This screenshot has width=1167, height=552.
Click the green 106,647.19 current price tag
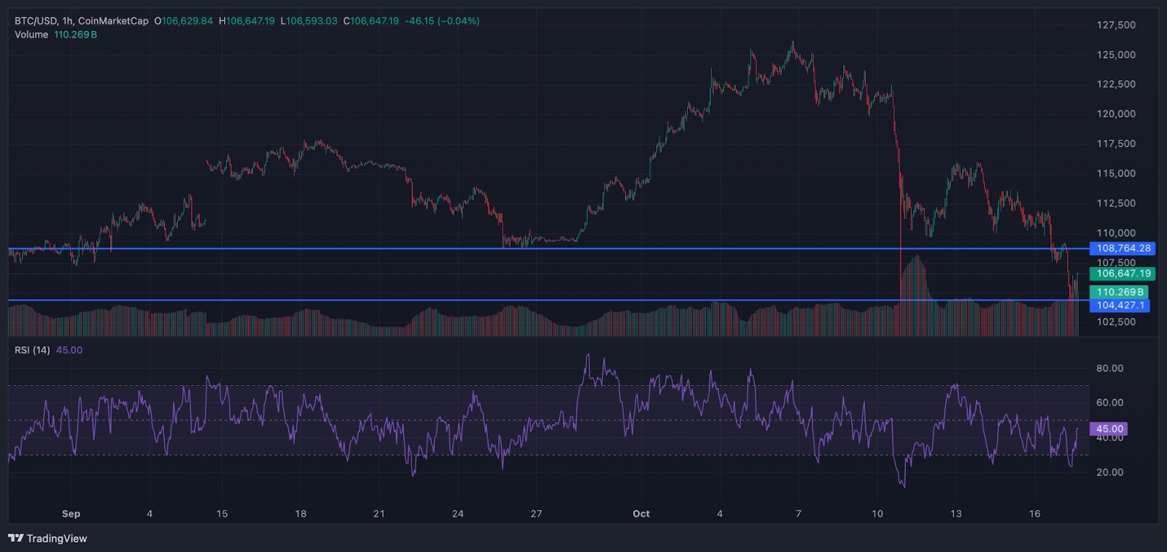[1123, 273]
